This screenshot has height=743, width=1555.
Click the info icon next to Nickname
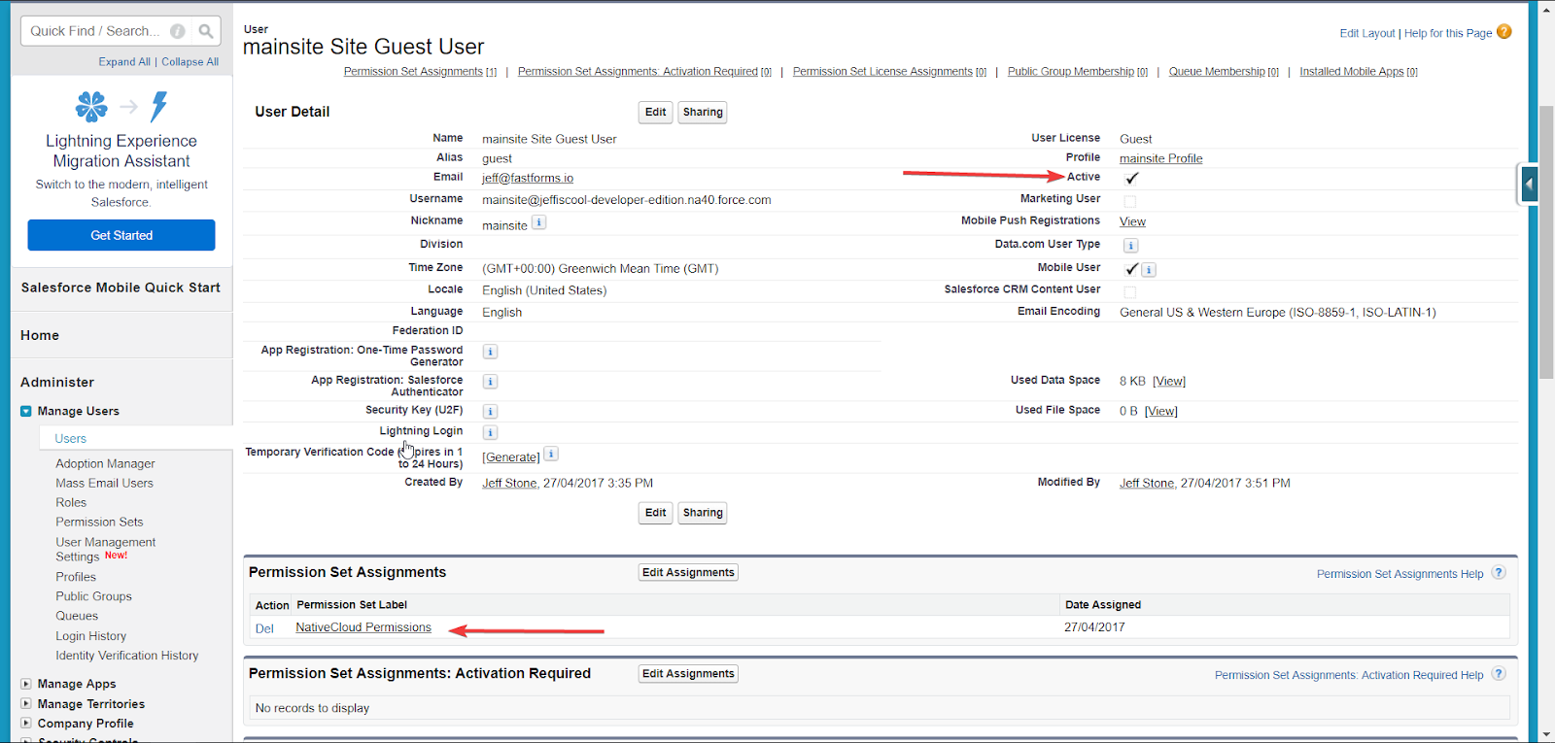pyautogui.click(x=539, y=222)
